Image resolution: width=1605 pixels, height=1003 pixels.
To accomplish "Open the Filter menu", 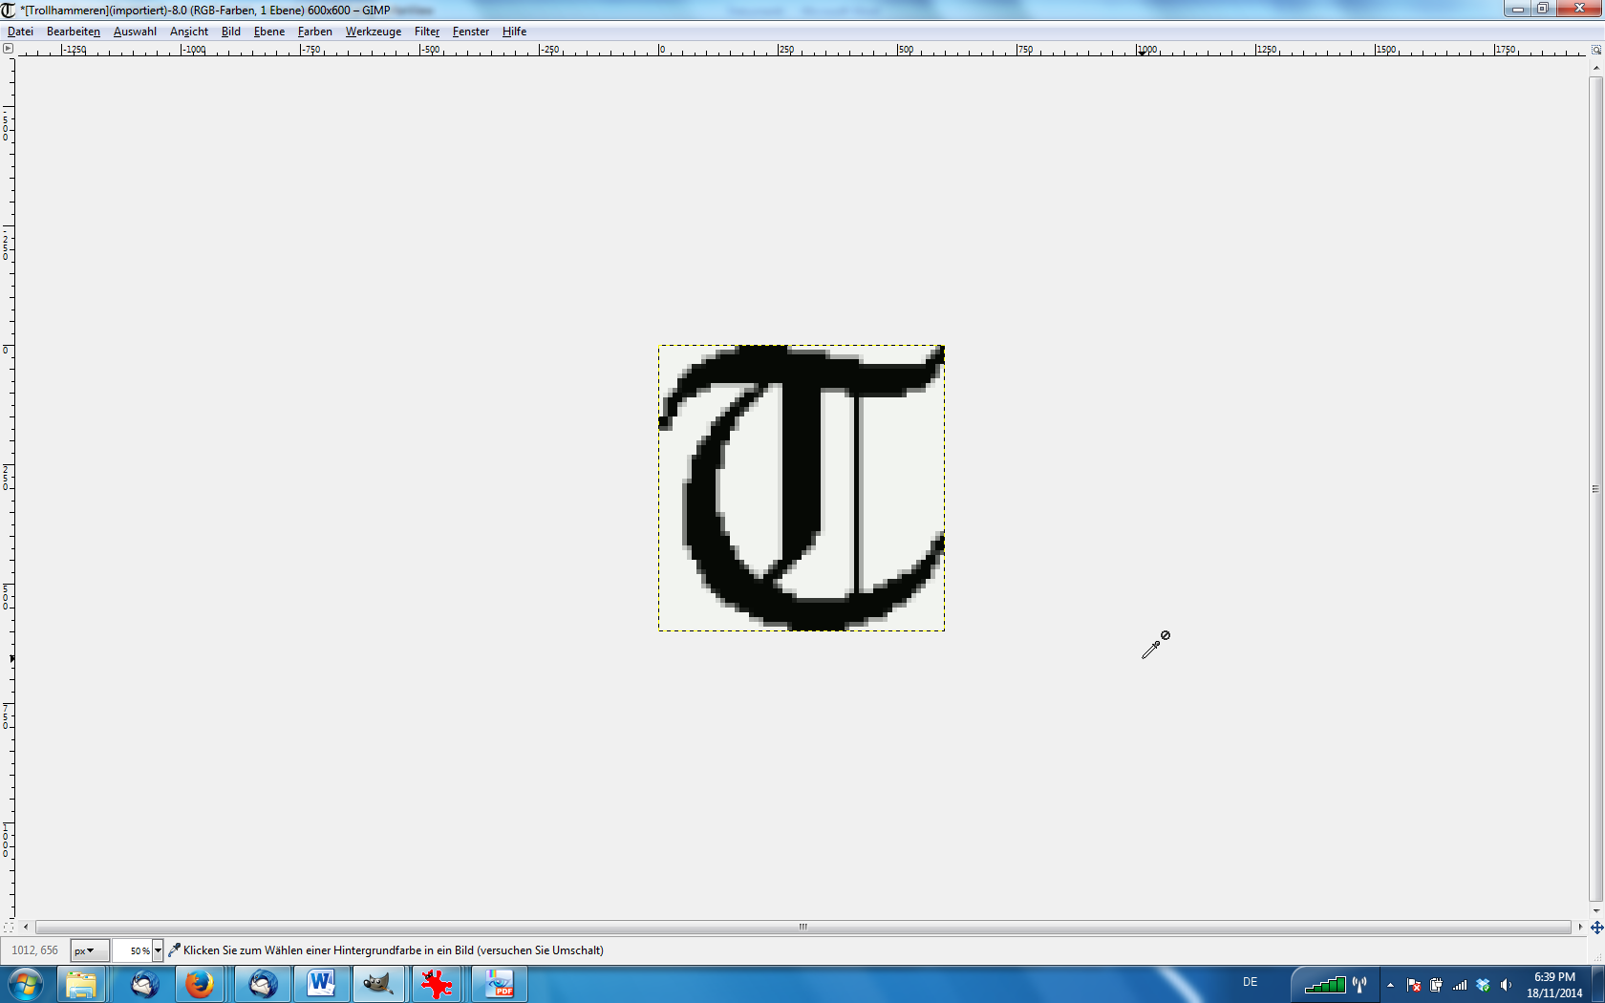I will (x=426, y=32).
